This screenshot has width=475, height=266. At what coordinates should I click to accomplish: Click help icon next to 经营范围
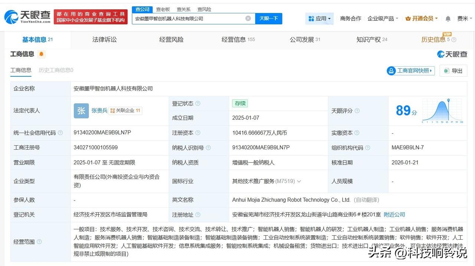(x=39, y=242)
